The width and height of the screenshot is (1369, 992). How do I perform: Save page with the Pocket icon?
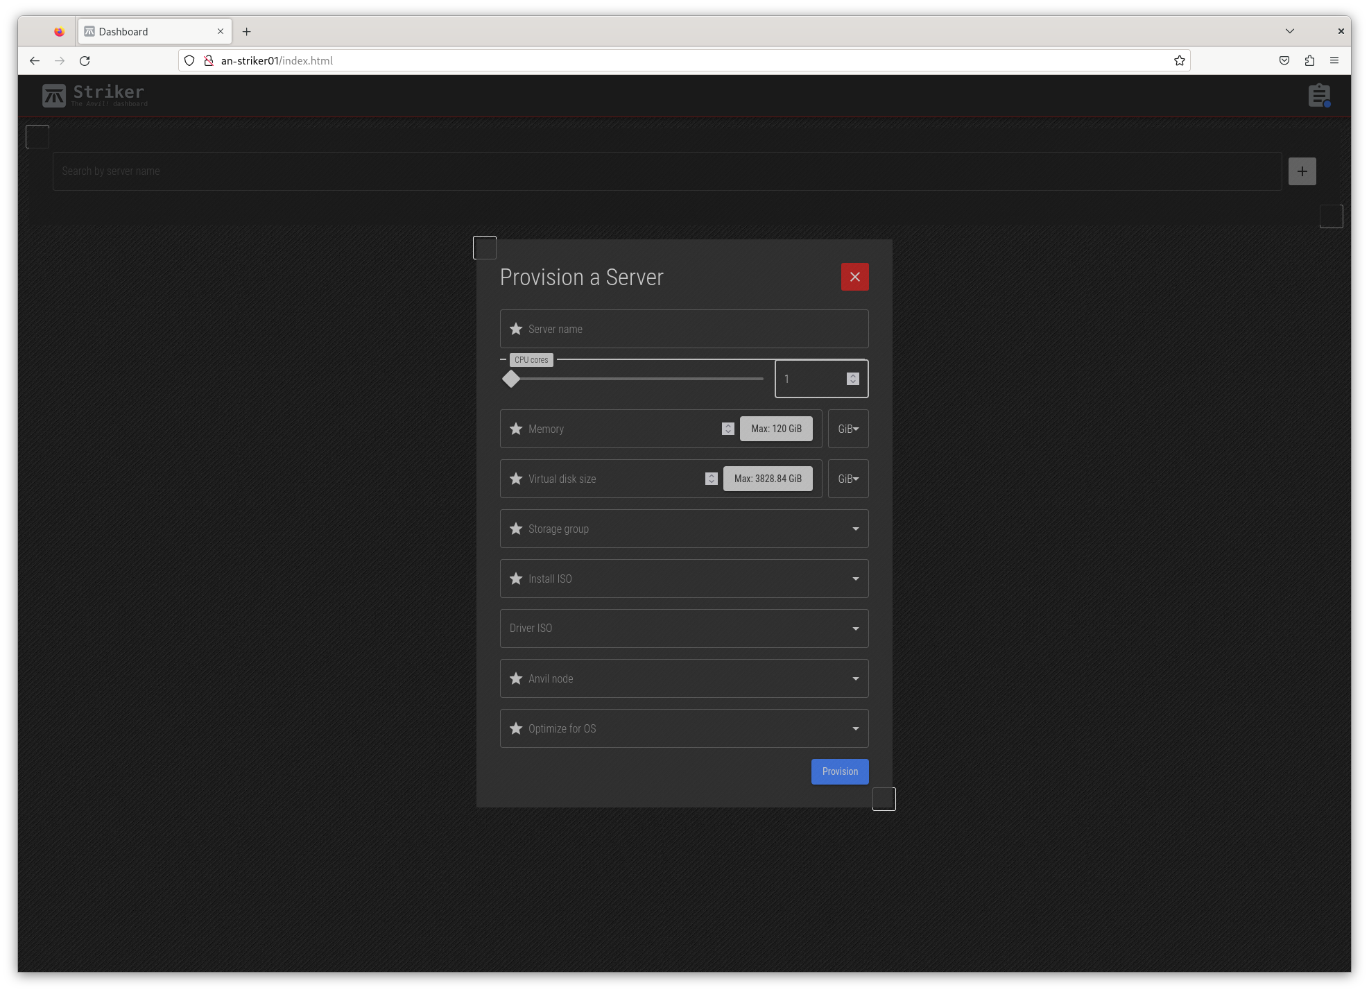(1284, 60)
